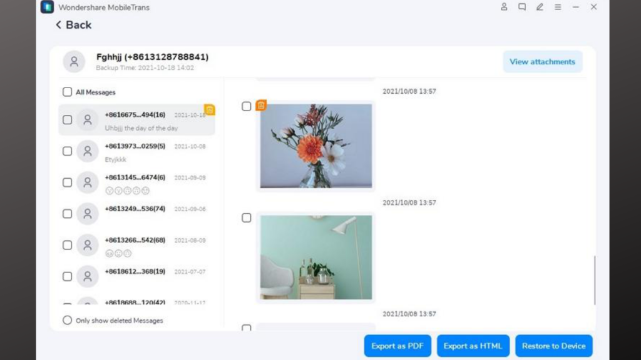641x360 pixels.
Task: Select the checkbox for conversation +8613249...536(74)
Action: 67,213
